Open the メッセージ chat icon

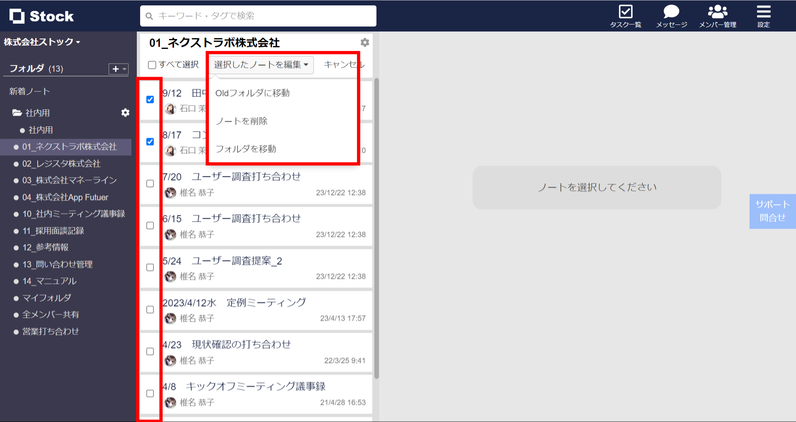pos(670,16)
